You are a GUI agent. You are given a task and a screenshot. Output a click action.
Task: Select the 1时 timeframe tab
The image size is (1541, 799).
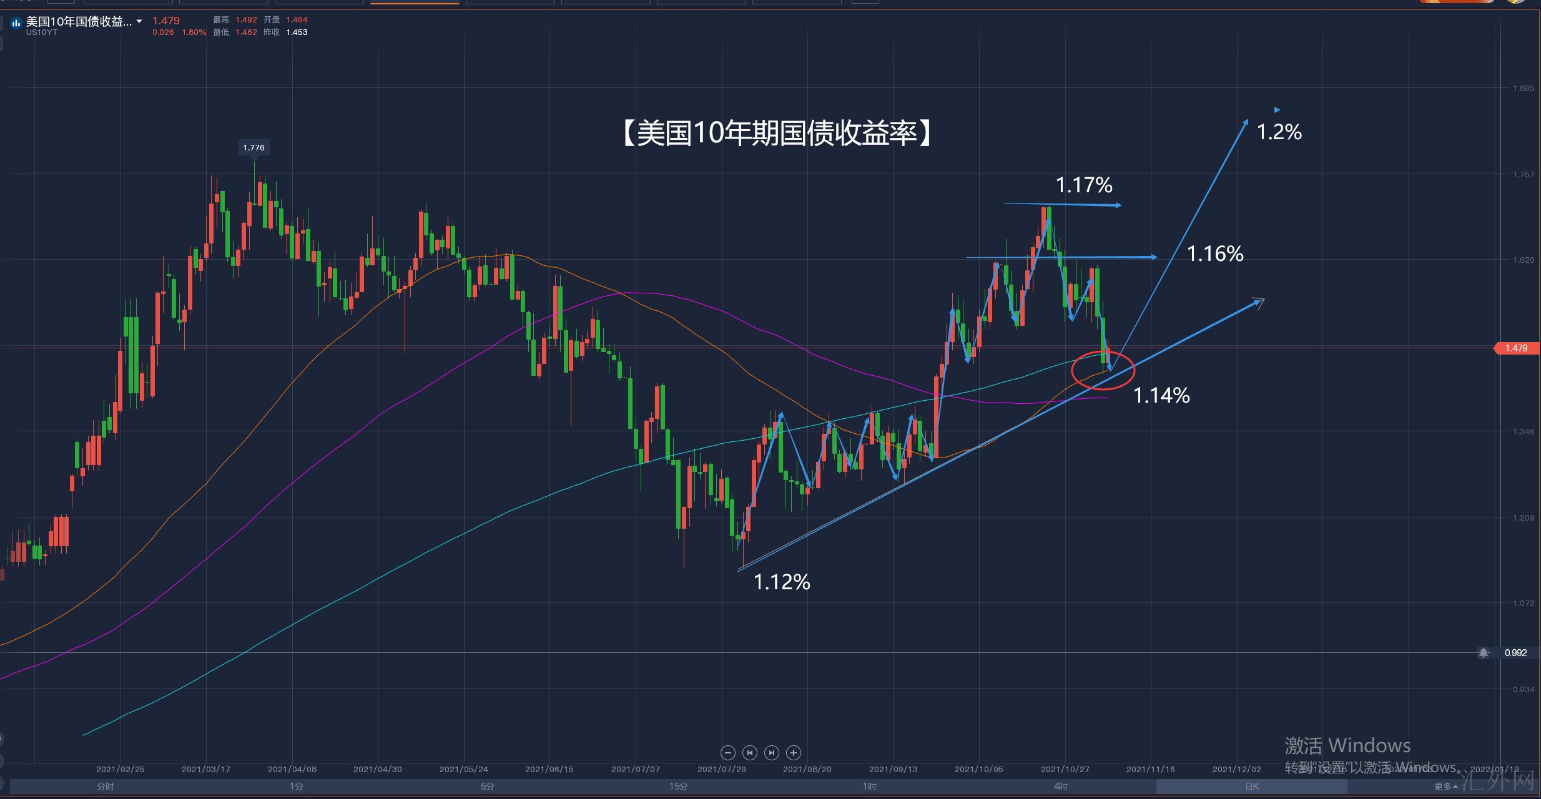tap(870, 787)
